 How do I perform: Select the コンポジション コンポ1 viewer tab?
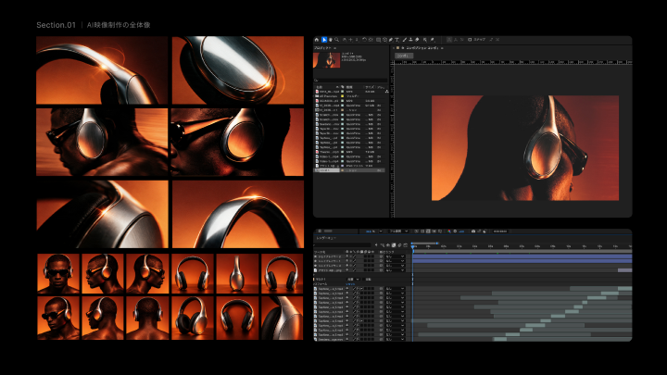pyautogui.click(x=421, y=48)
